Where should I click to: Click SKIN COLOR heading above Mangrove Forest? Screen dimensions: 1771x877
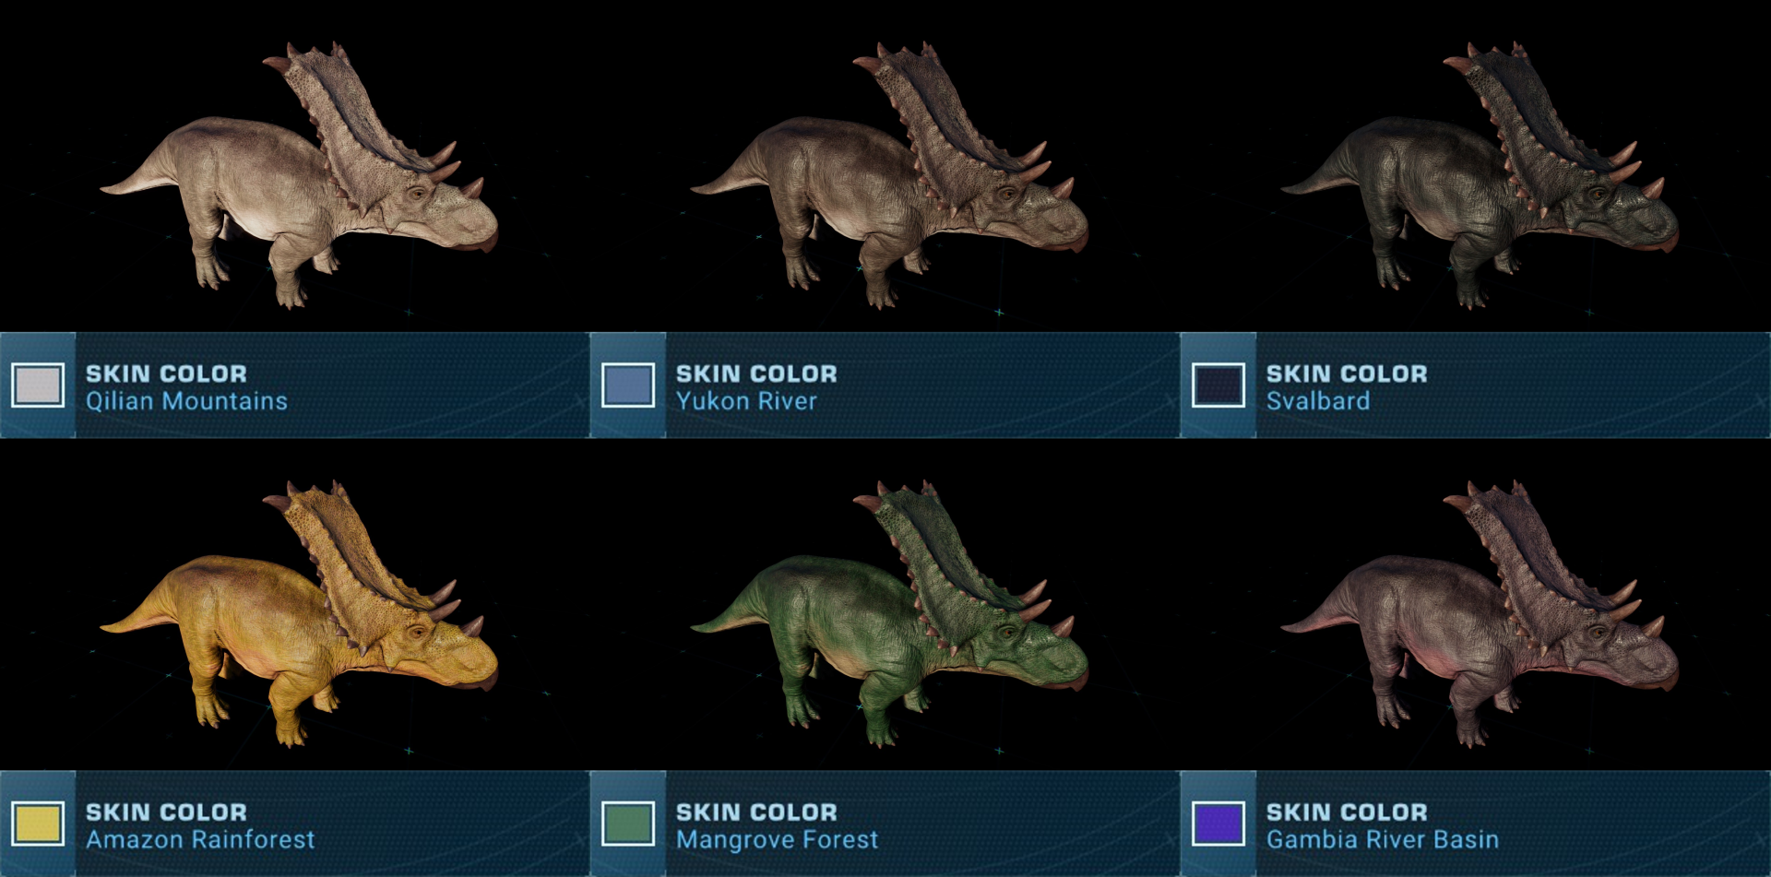click(x=756, y=812)
